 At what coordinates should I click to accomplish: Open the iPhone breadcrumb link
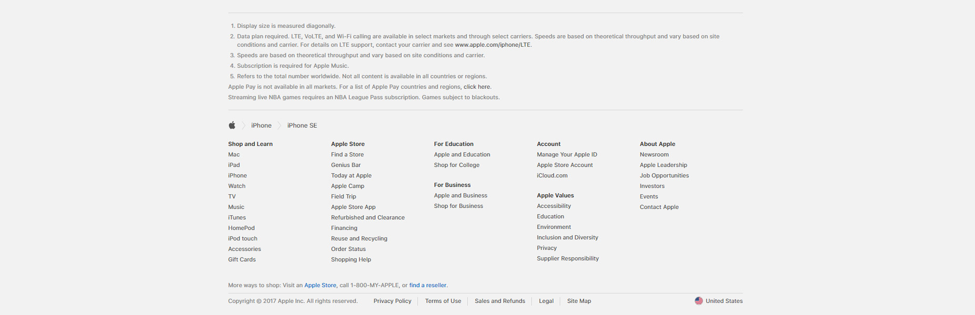point(261,125)
